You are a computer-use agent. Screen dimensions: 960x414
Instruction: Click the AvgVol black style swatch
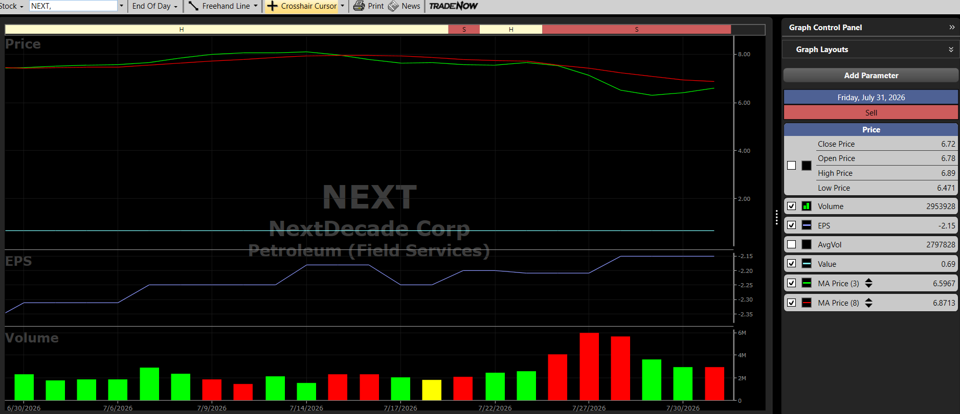point(807,244)
